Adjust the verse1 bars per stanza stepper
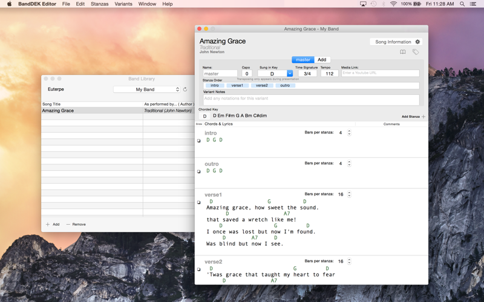The height and width of the screenshot is (302, 484). (x=349, y=194)
